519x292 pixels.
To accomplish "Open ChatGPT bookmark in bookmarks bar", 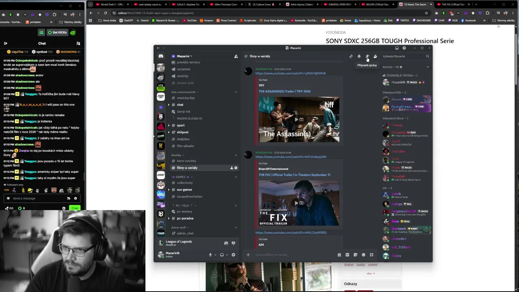I will (x=126, y=20).
